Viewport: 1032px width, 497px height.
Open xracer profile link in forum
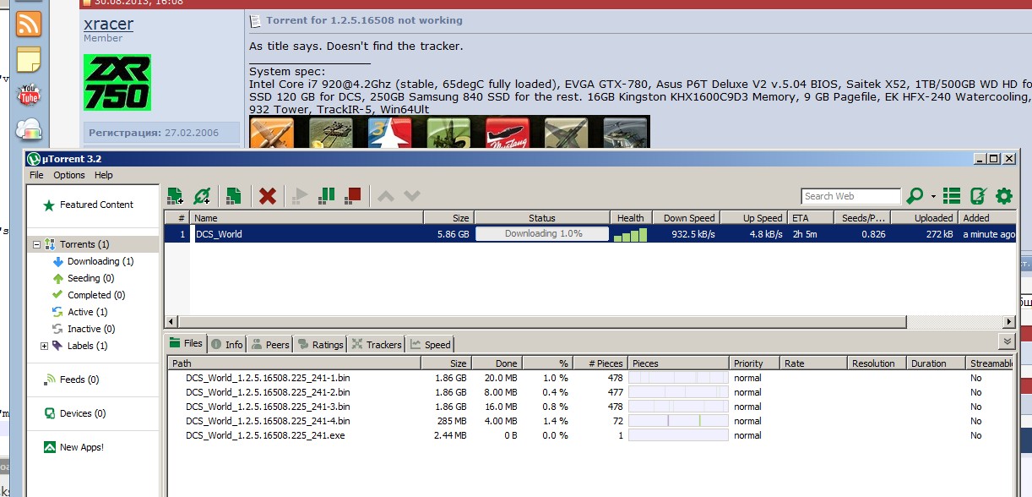[x=108, y=24]
